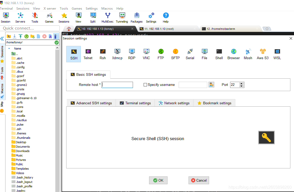Image resolution: width=294 pixels, height=192 pixels.
Task: Confirm the path with green checkmark
Action: [57, 43]
